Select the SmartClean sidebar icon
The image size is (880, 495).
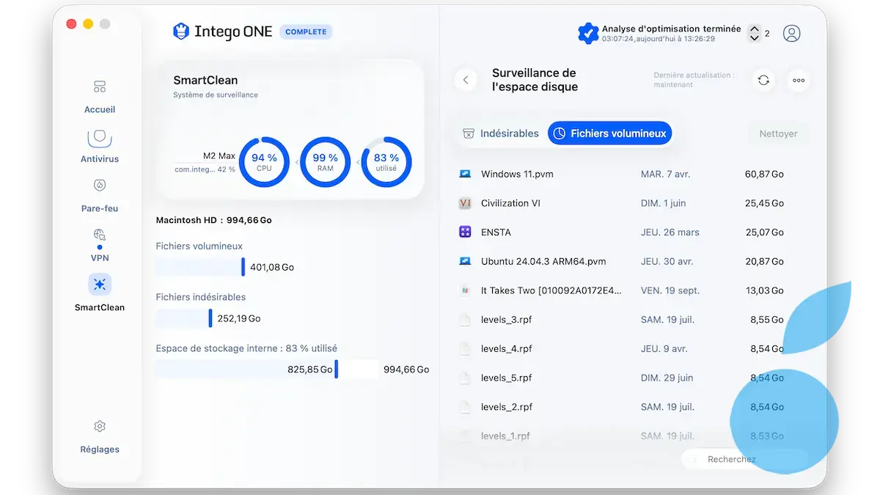coord(100,285)
